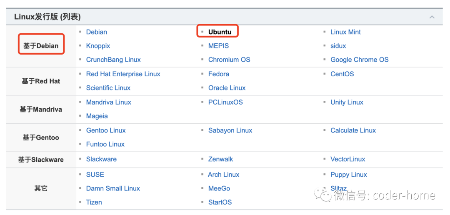Collapse the Linux发行版 list with the chevron
This screenshot has height=215, width=450.
432,17
